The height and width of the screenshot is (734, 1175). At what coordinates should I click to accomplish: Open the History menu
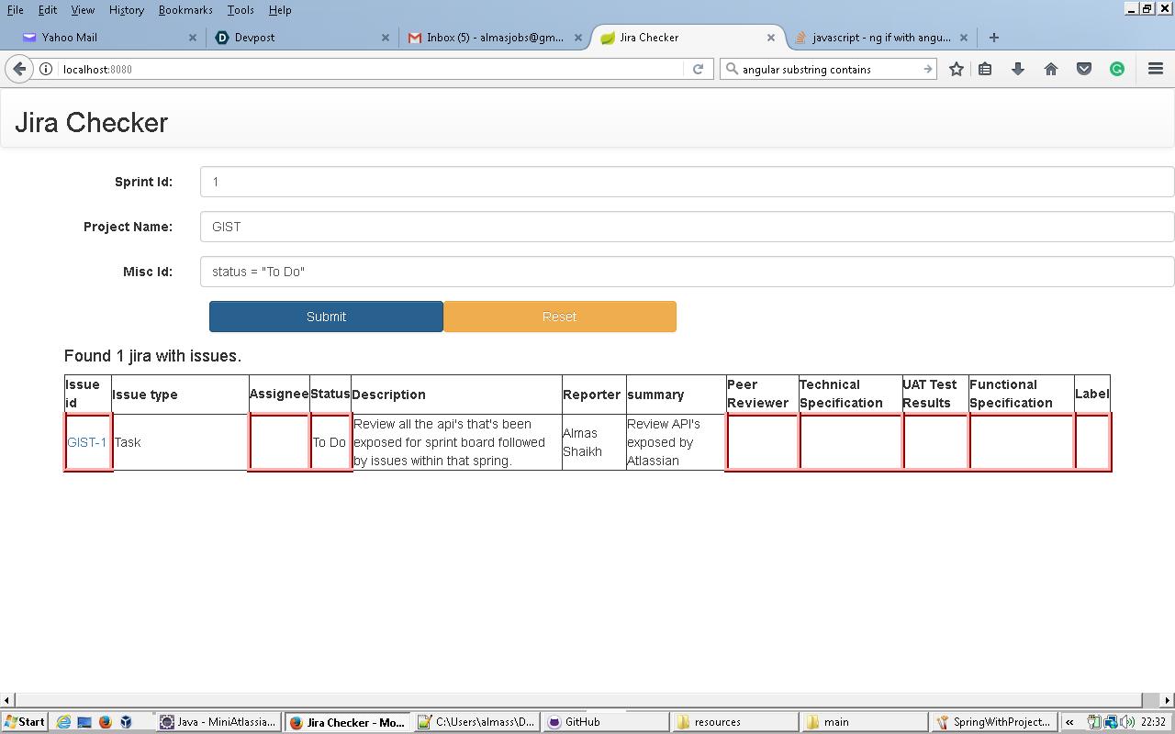click(126, 9)
